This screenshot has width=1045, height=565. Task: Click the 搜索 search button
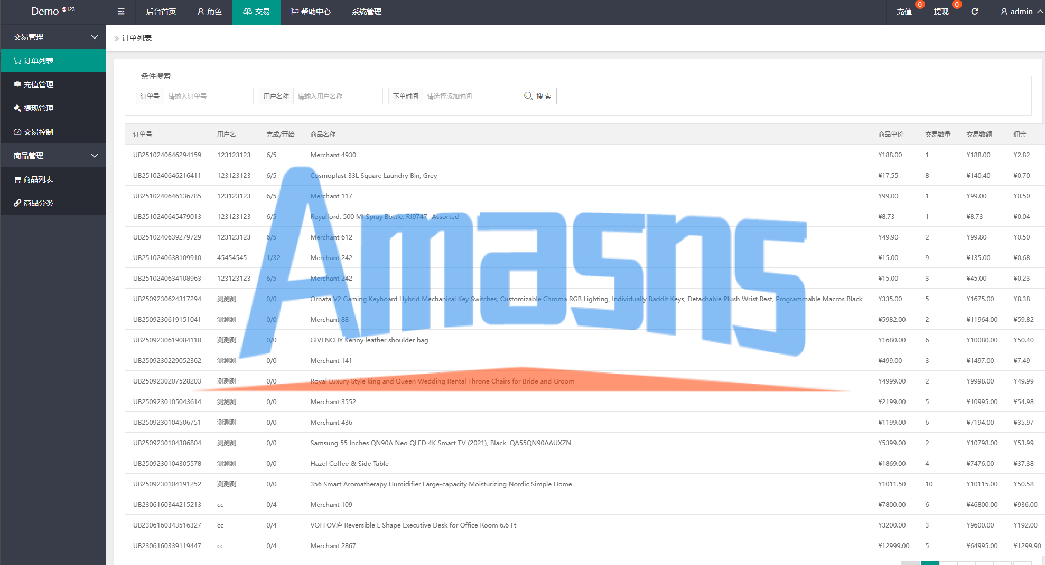[x=537, y=96]
